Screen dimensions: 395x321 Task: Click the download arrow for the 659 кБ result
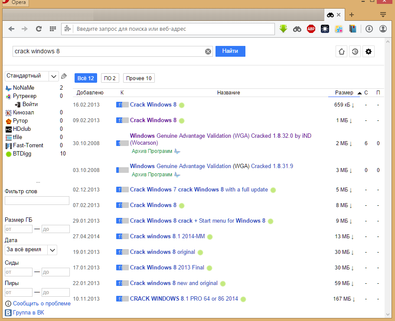pos(353,105)
